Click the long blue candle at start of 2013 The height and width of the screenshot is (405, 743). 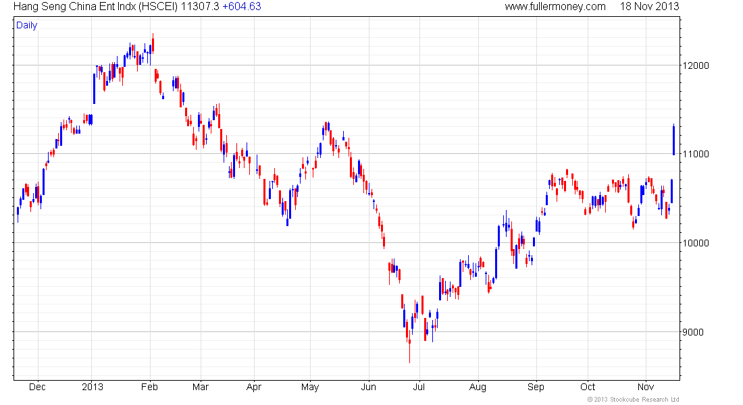pos(94,88)
